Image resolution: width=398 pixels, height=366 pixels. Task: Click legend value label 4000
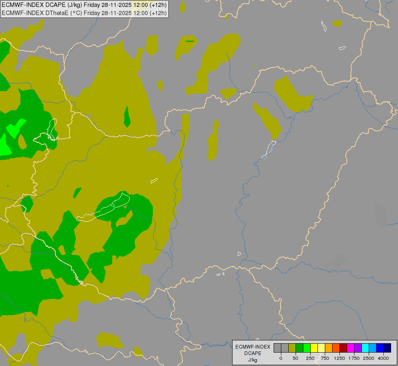pos(383,358)
